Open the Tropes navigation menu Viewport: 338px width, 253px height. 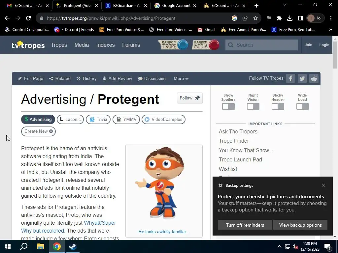pos(59,45)
